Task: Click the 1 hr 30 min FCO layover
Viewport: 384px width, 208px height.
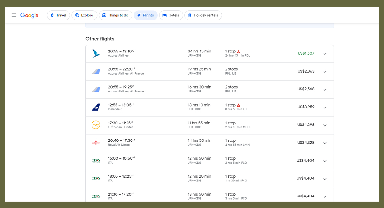Action: point(236,181)
